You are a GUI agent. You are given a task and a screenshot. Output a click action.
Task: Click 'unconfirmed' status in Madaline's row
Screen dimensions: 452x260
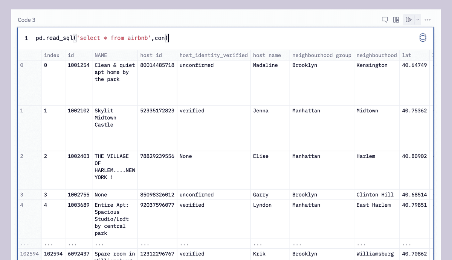pyautogui.click(x=197, y=65)
